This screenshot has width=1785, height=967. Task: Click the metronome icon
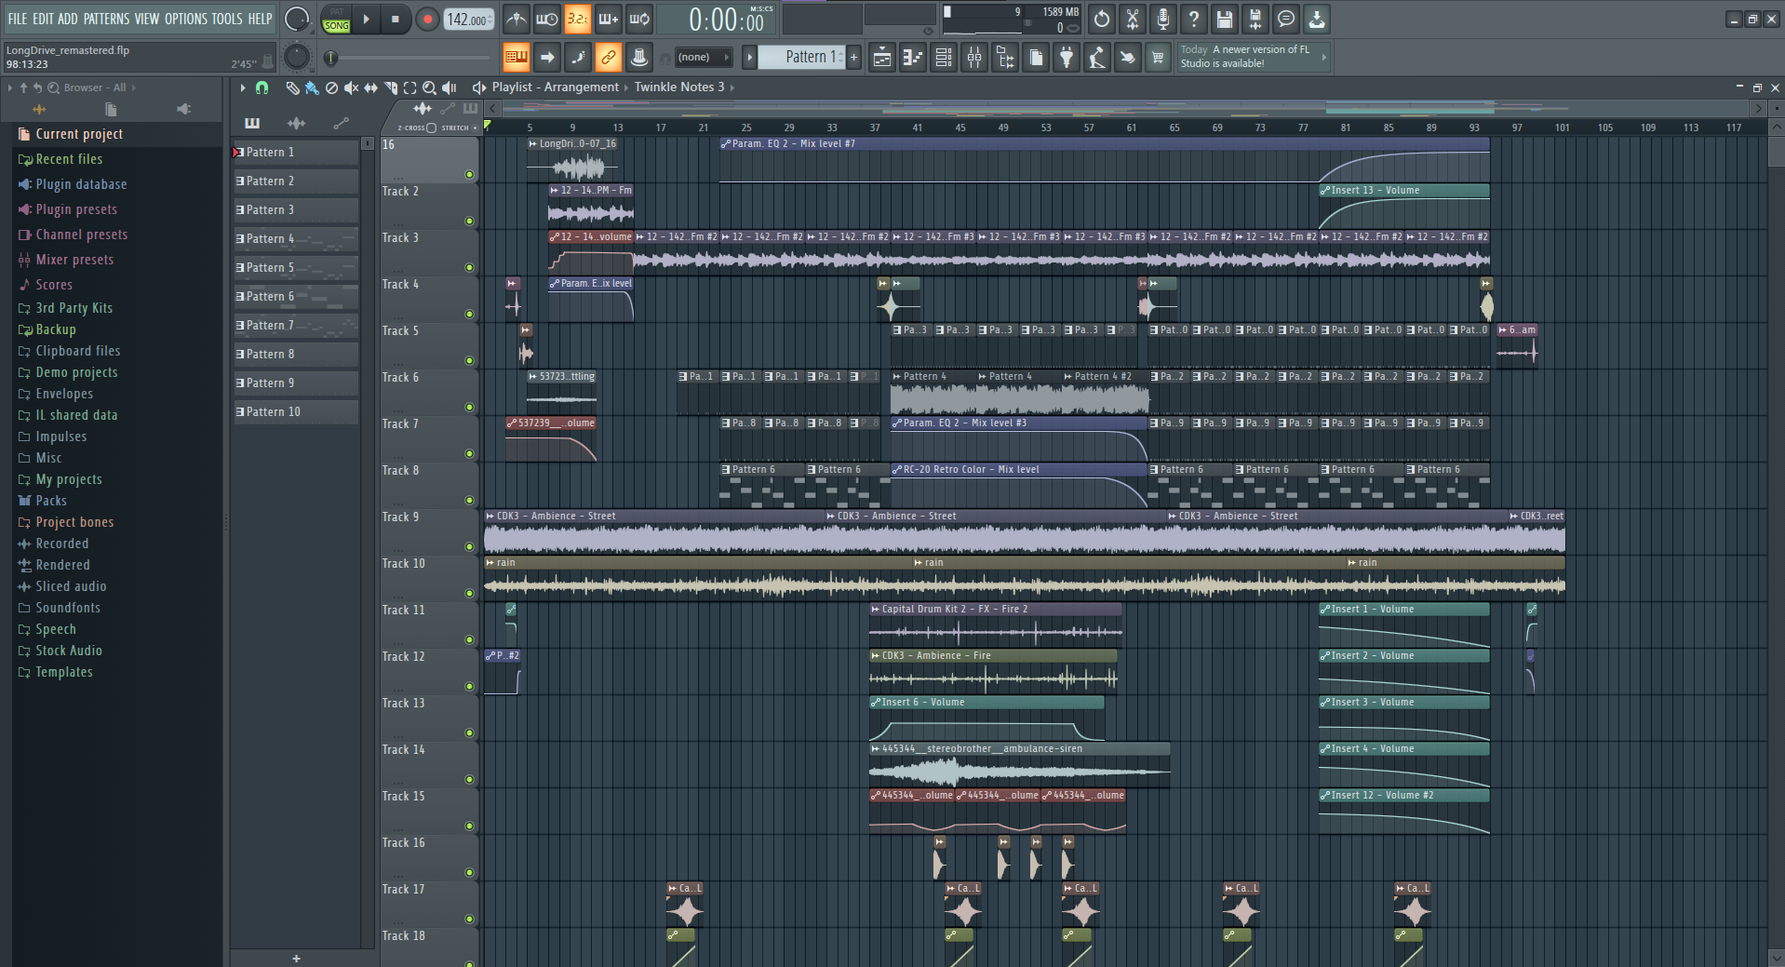(516, 19)
